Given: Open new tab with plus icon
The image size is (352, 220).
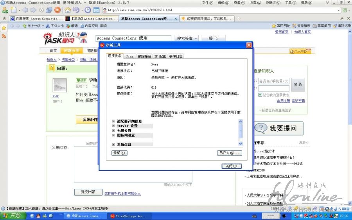Looking at the screenshot, I should (x=239, y=18).
